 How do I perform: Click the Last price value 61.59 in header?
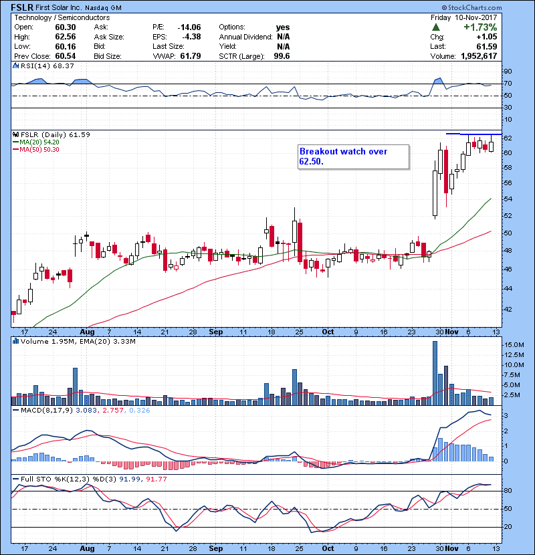pyautogui.click(x=487, y=46)
